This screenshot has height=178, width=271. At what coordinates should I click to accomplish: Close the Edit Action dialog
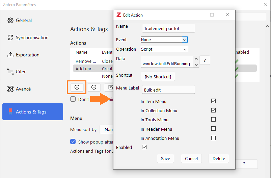click(x=227, y=15)
